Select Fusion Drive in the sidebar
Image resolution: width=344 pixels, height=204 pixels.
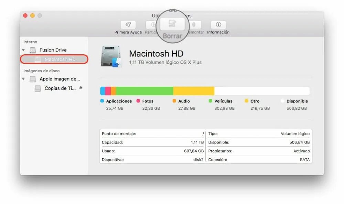53,50
